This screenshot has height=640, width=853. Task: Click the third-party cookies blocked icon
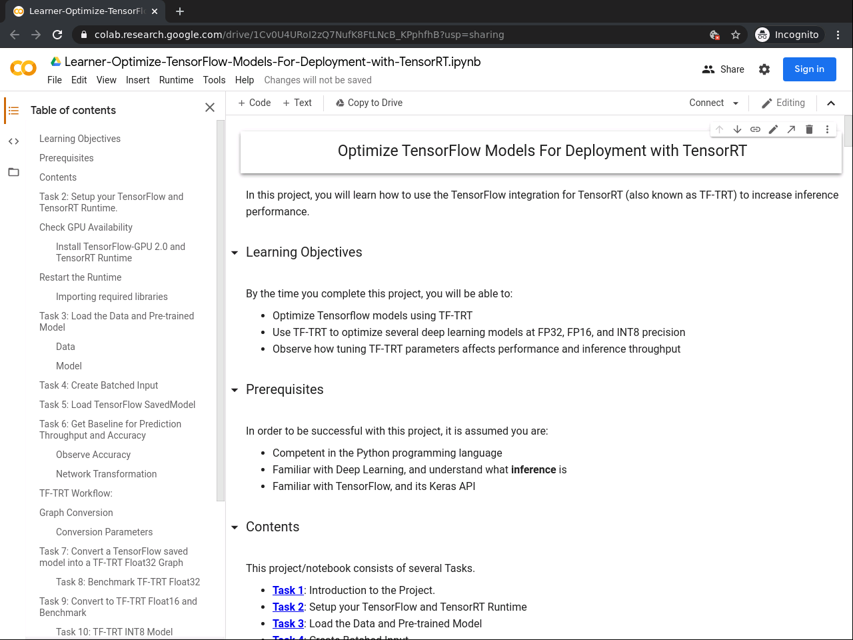pyautogui.click(x=714, y=35)
